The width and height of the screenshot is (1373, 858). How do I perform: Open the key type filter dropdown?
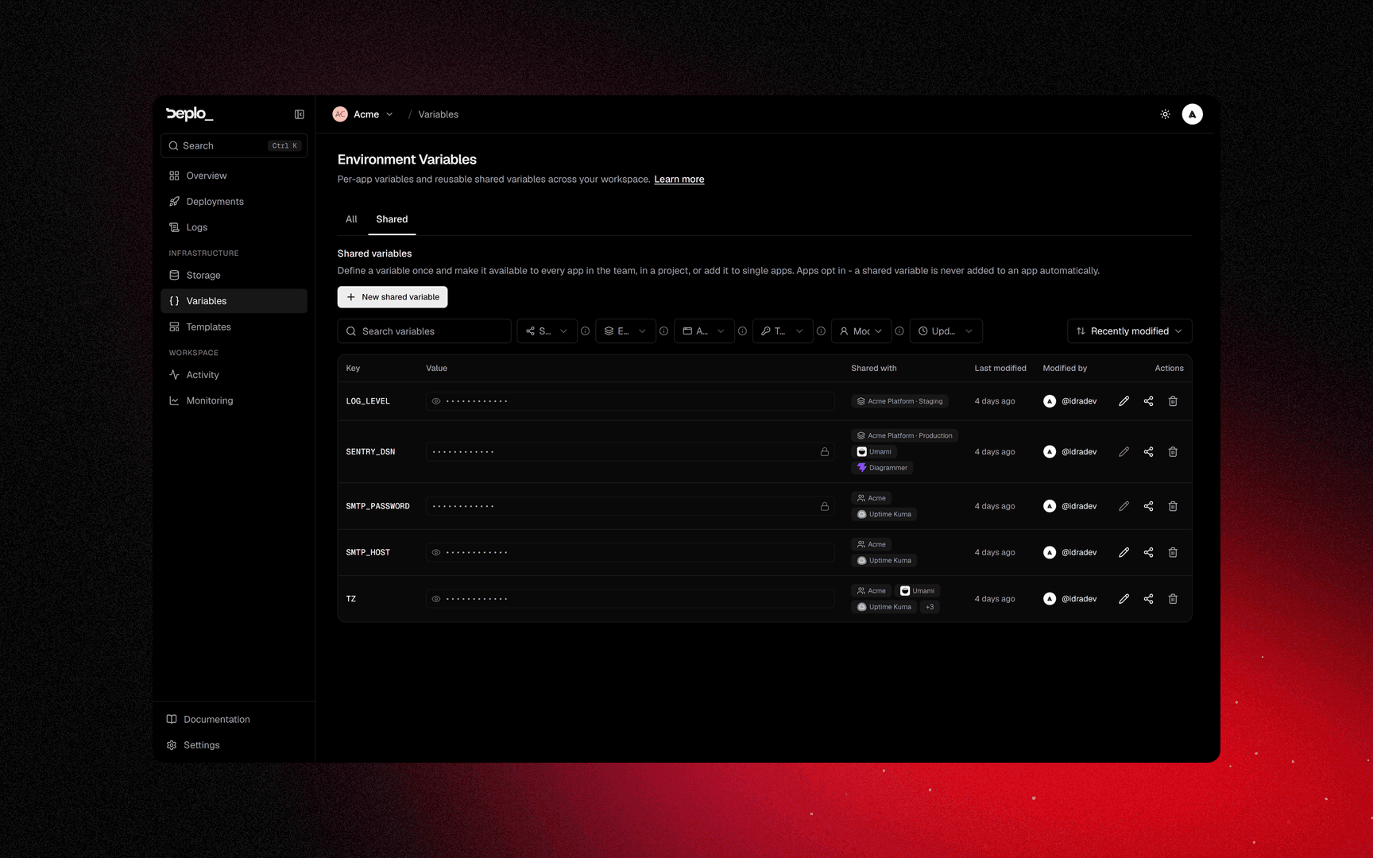(x=783, y=331)
